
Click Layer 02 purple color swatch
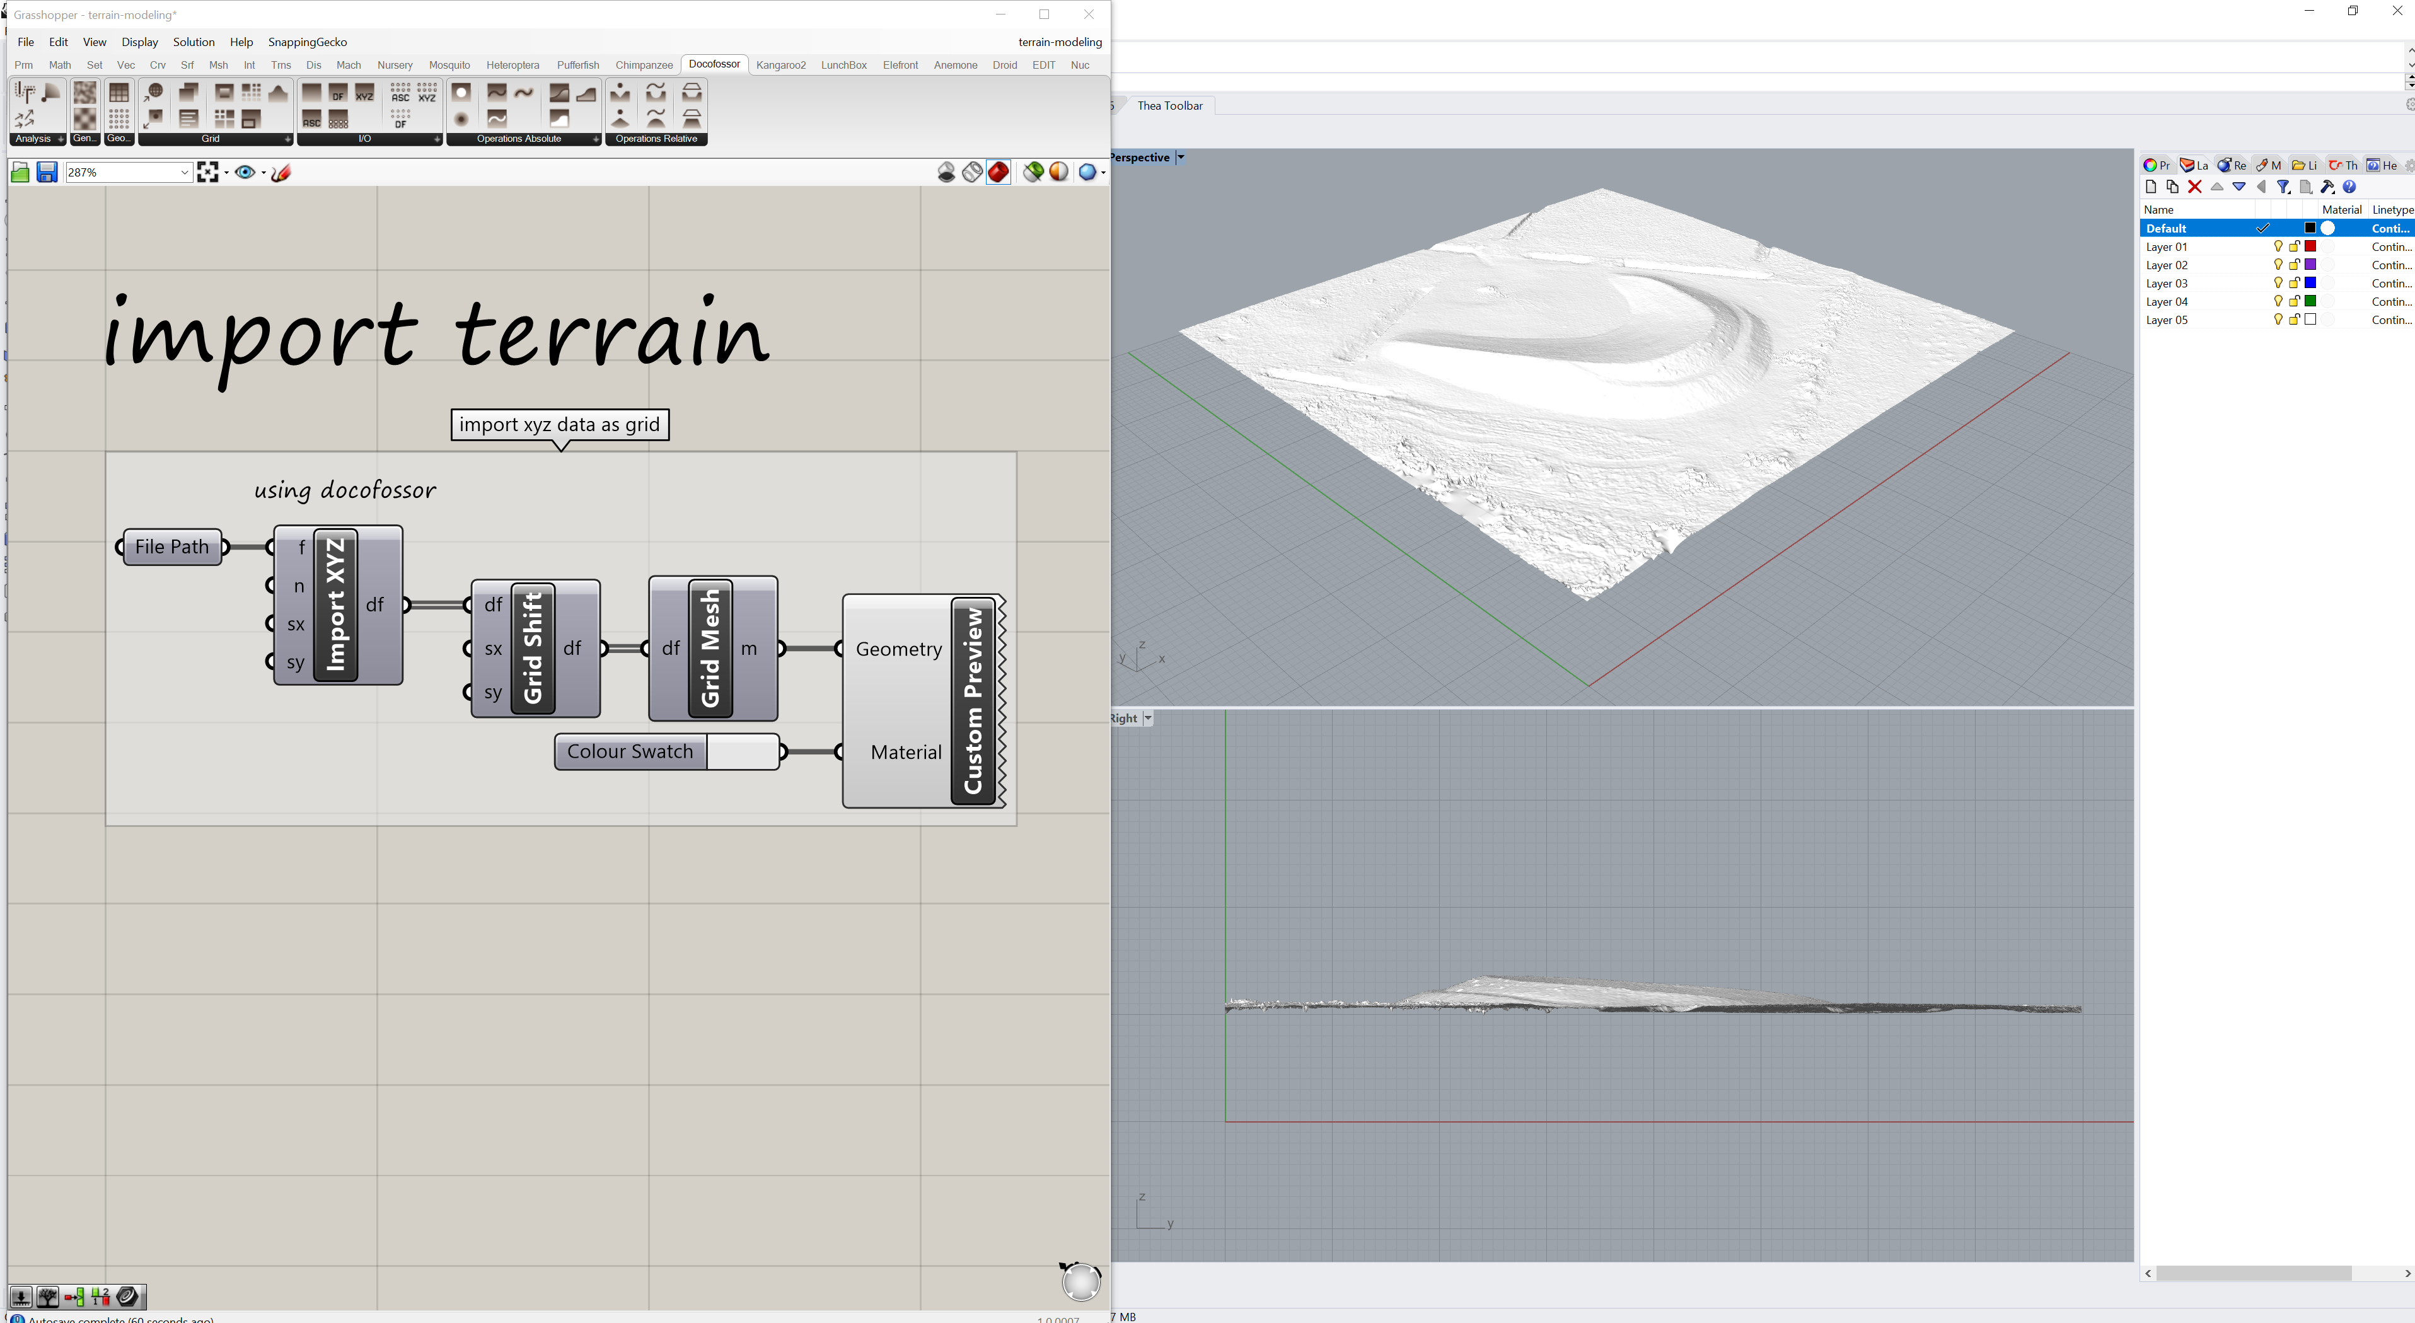(x=2311, y=265)
